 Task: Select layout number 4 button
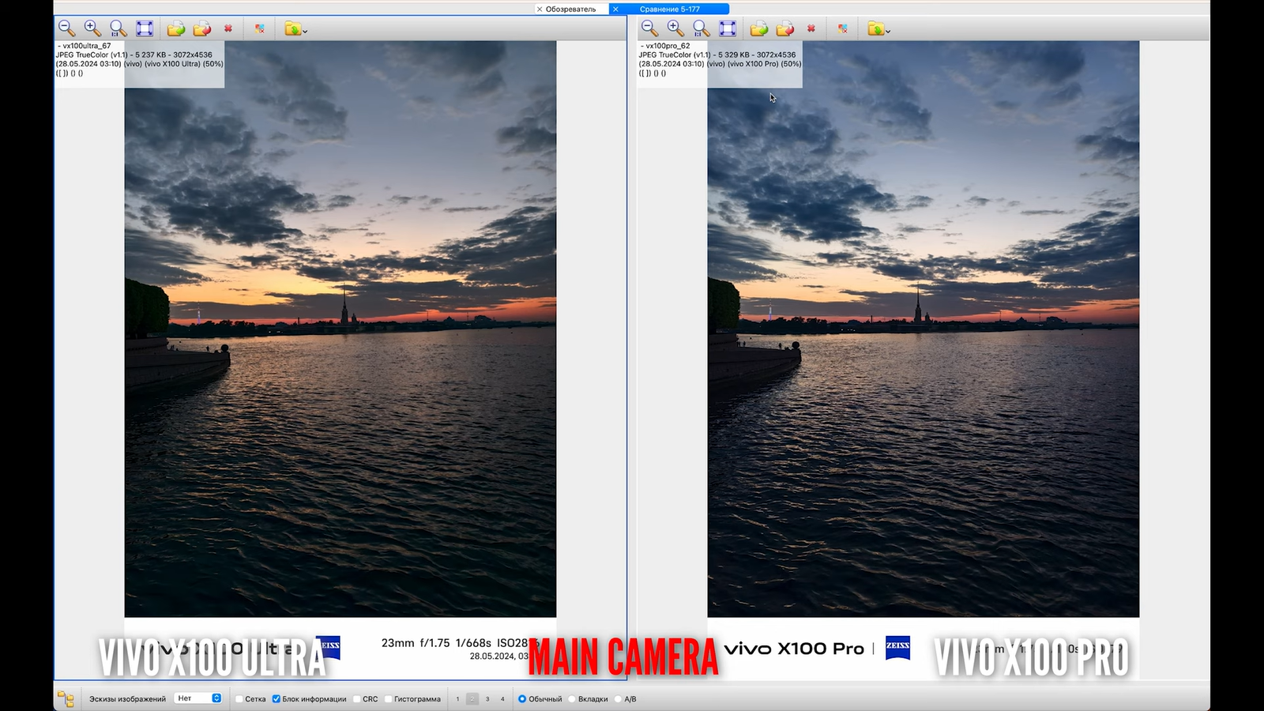(x=502, y=699)
